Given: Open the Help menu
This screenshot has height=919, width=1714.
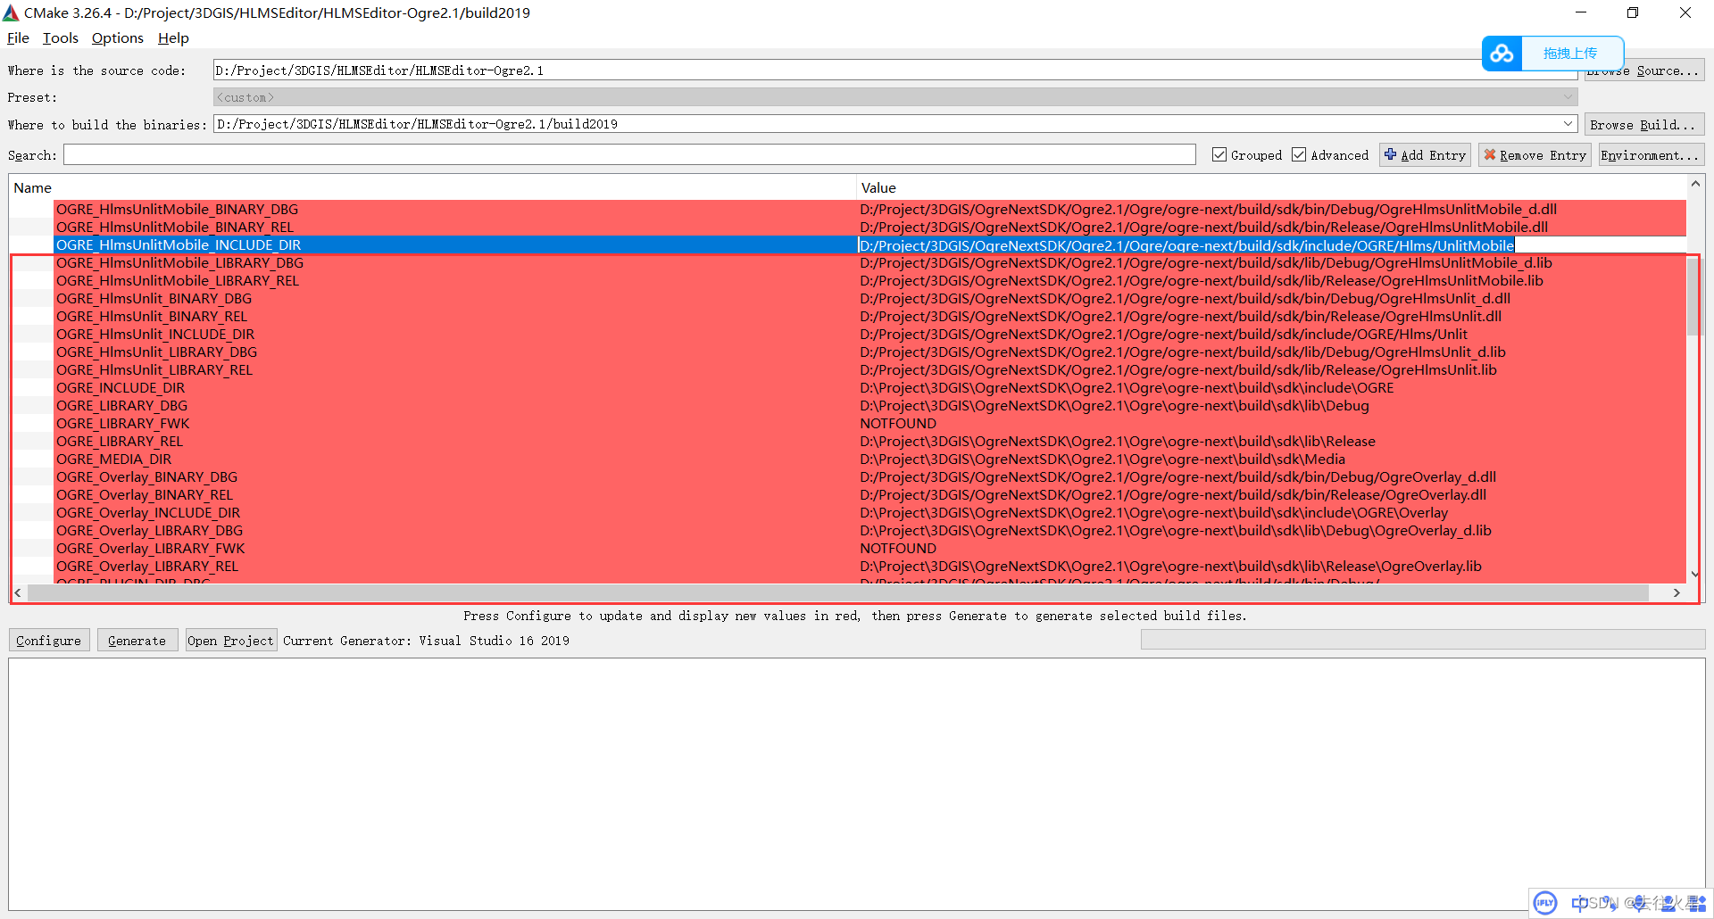Looking at the screenshot, I should (x=173, y=38).
